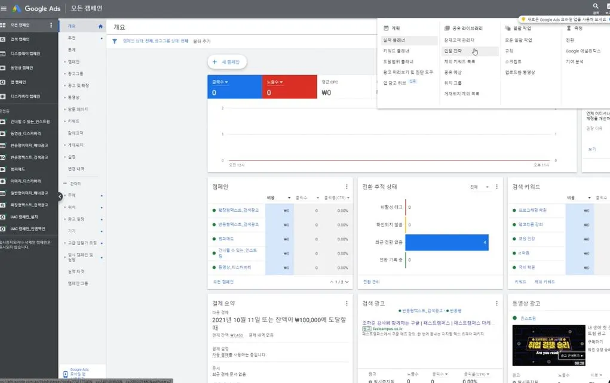Open the 클릭수 metric dropdown on blue tile

(x=220, y=82)
